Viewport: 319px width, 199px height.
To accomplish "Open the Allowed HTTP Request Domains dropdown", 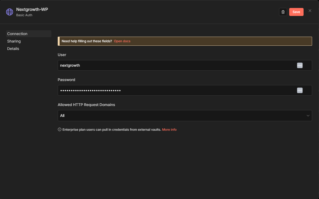I will point(181,116).
